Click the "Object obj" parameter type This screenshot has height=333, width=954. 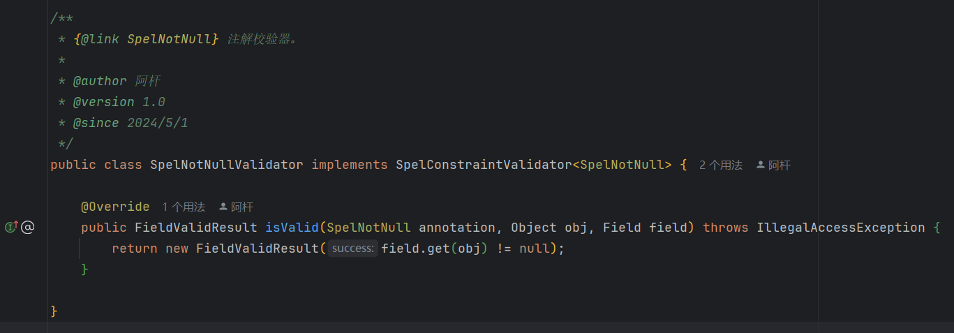tap(534, 228)
